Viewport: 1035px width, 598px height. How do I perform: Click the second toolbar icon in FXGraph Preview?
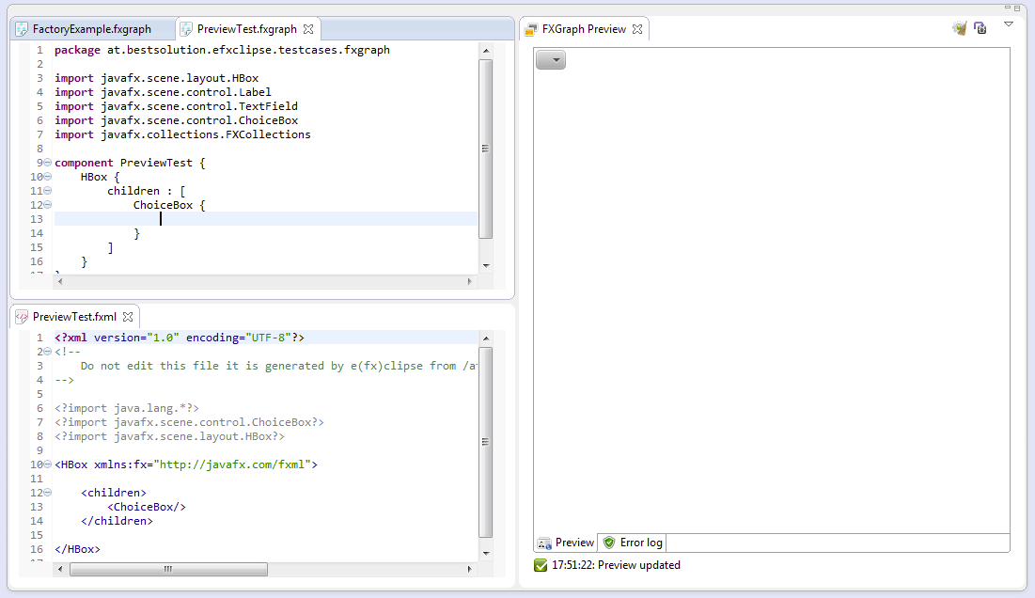(980, 28)
